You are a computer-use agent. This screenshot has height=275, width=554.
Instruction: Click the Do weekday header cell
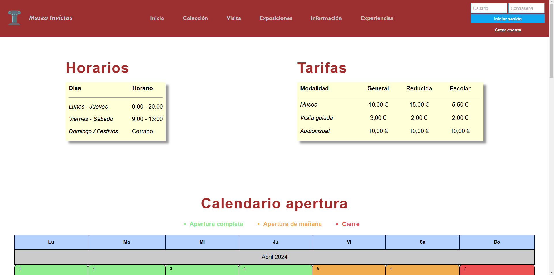(x=497, y=242)
